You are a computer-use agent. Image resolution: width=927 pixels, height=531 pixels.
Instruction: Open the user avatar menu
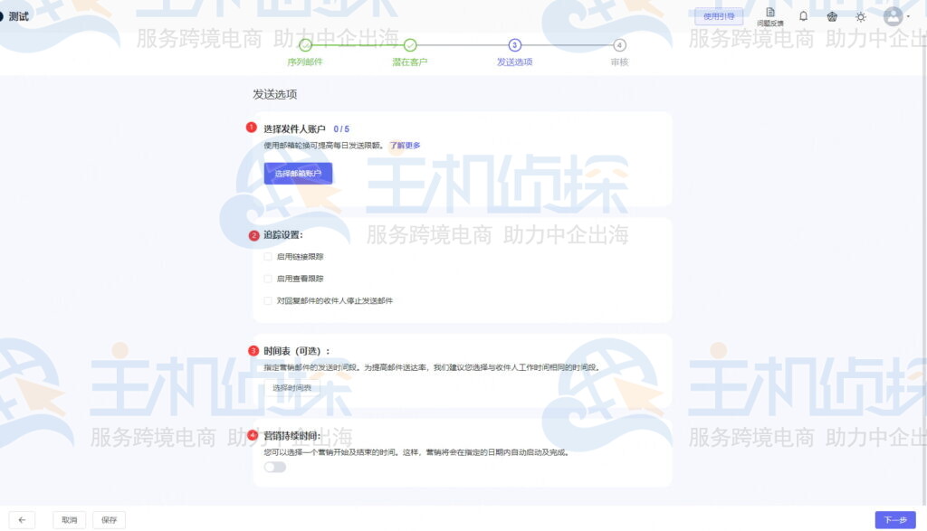tap(894, 15)
